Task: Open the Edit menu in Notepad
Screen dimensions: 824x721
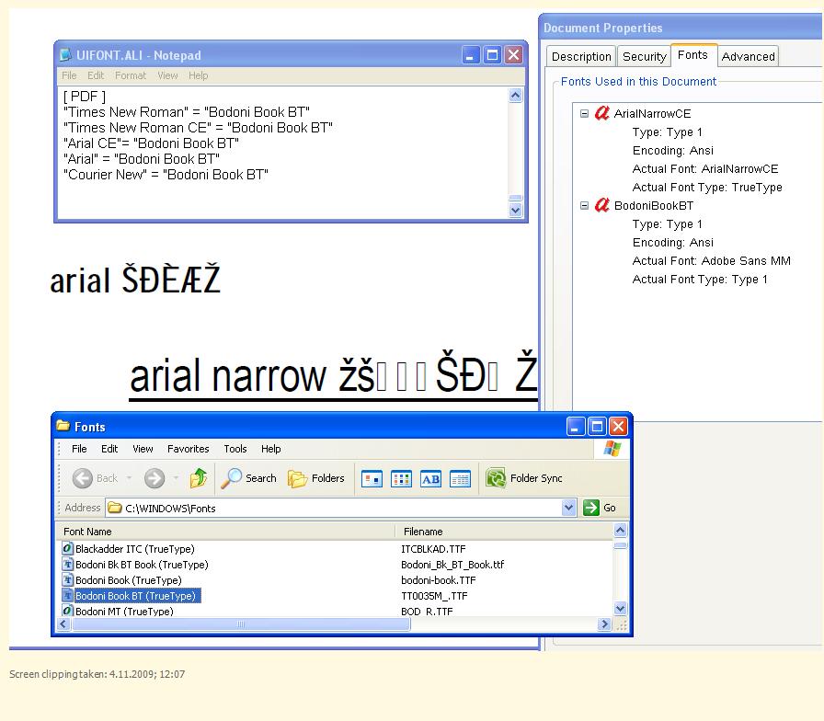Action: pyautogui.click(x=96, y=75)
